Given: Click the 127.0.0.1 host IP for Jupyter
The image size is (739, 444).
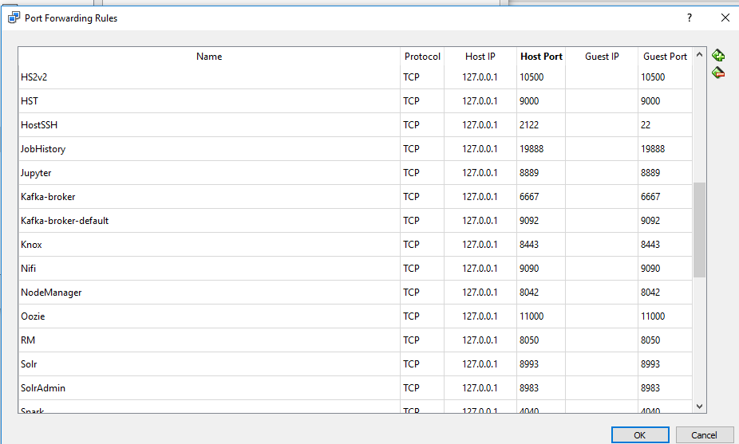Looking at the screenshot, I should tap(480, 173).
